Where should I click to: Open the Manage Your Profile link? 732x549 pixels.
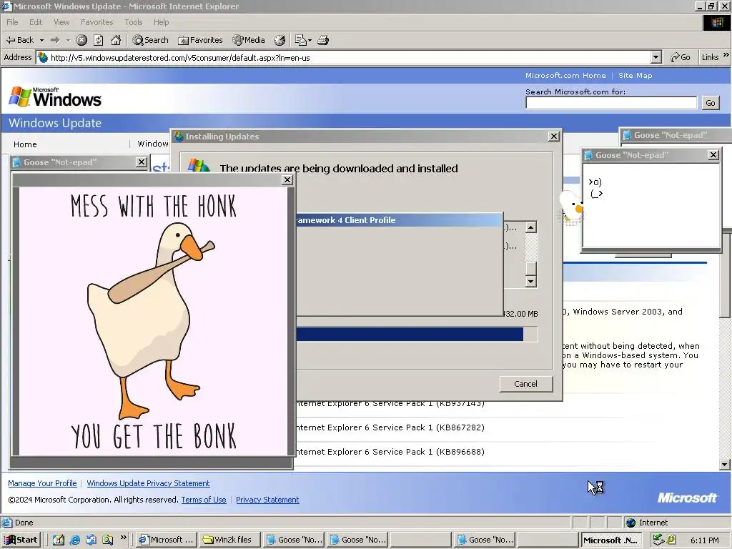click(x=42, y=483)
